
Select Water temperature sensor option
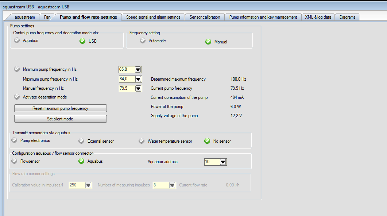[142, 141]
